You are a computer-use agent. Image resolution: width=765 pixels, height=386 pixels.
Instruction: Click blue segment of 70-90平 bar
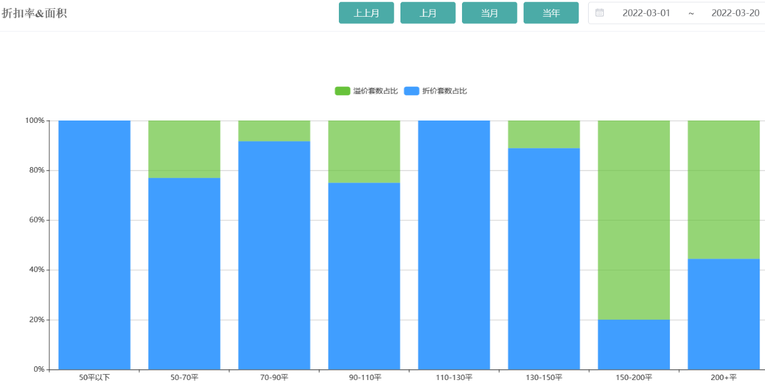[274, 255]
